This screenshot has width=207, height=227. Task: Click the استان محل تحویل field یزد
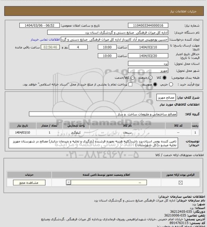pos(148,64)
